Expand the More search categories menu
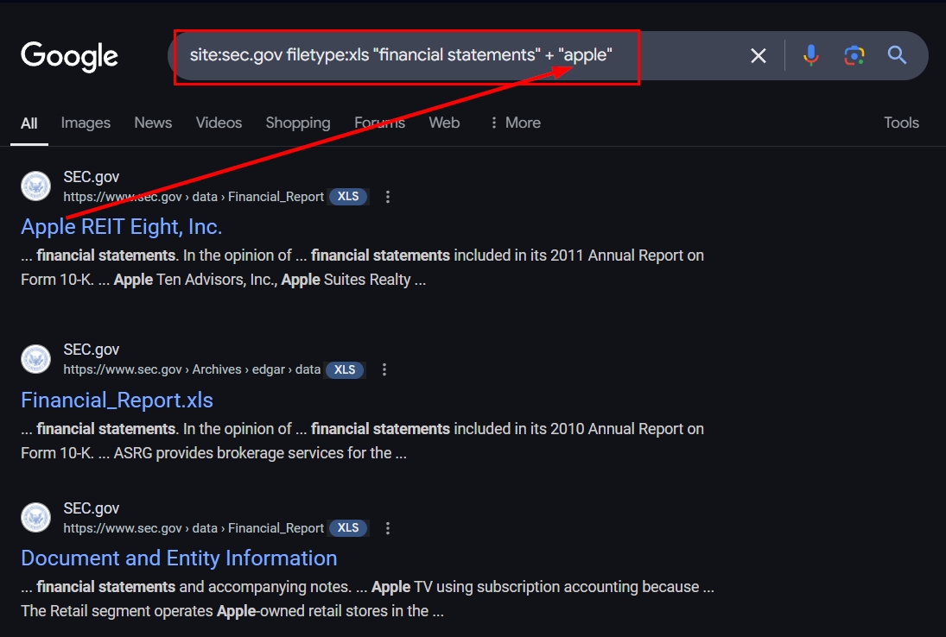The width and height of the screenshot is (946, 637). click(515, 123)
